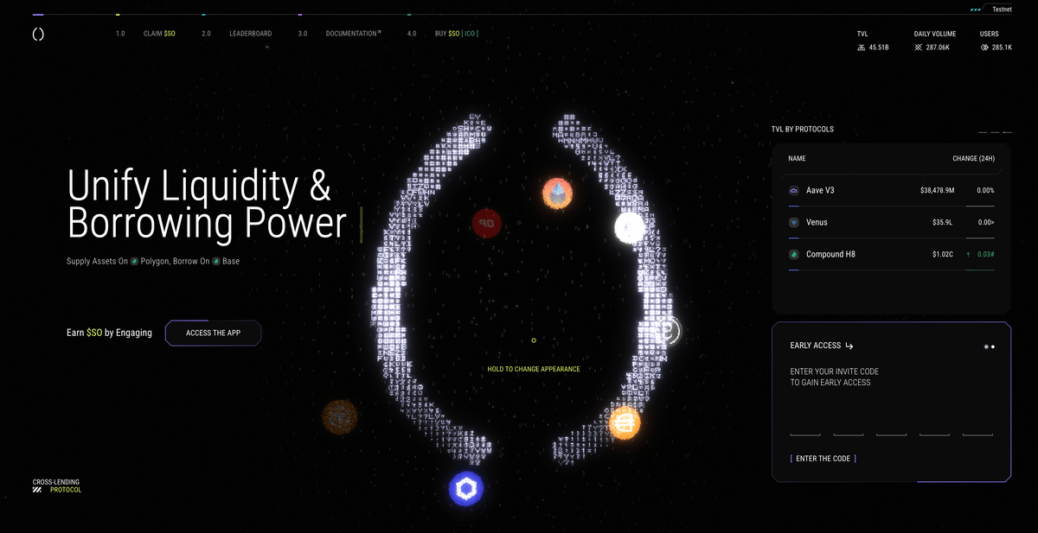Click the orange globe token orb
The width and height of the screenshot is (1038, 533).
[x=624, y=422]
